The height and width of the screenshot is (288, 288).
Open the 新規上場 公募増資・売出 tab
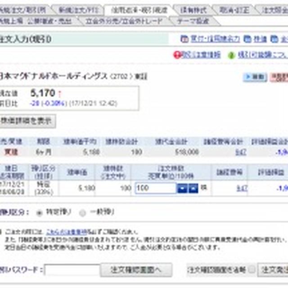(38, 21)
